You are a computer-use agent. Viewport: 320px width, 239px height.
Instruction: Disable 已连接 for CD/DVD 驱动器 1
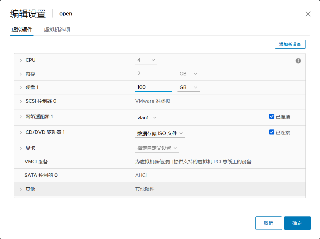point(272,132)
